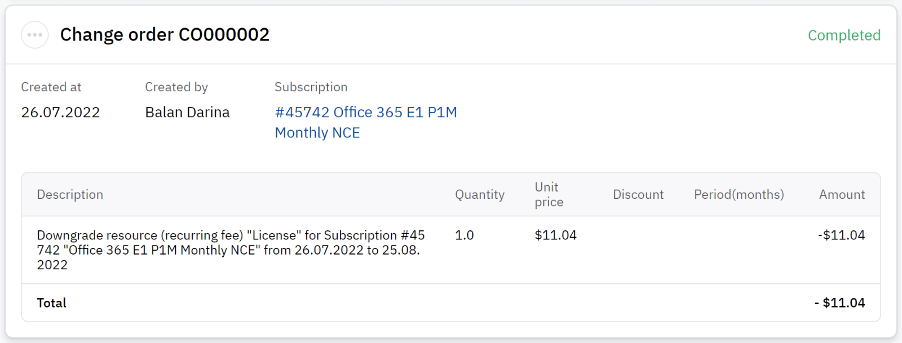
Task: Click the creation date 26.07.2022
Action: [60, 113]
